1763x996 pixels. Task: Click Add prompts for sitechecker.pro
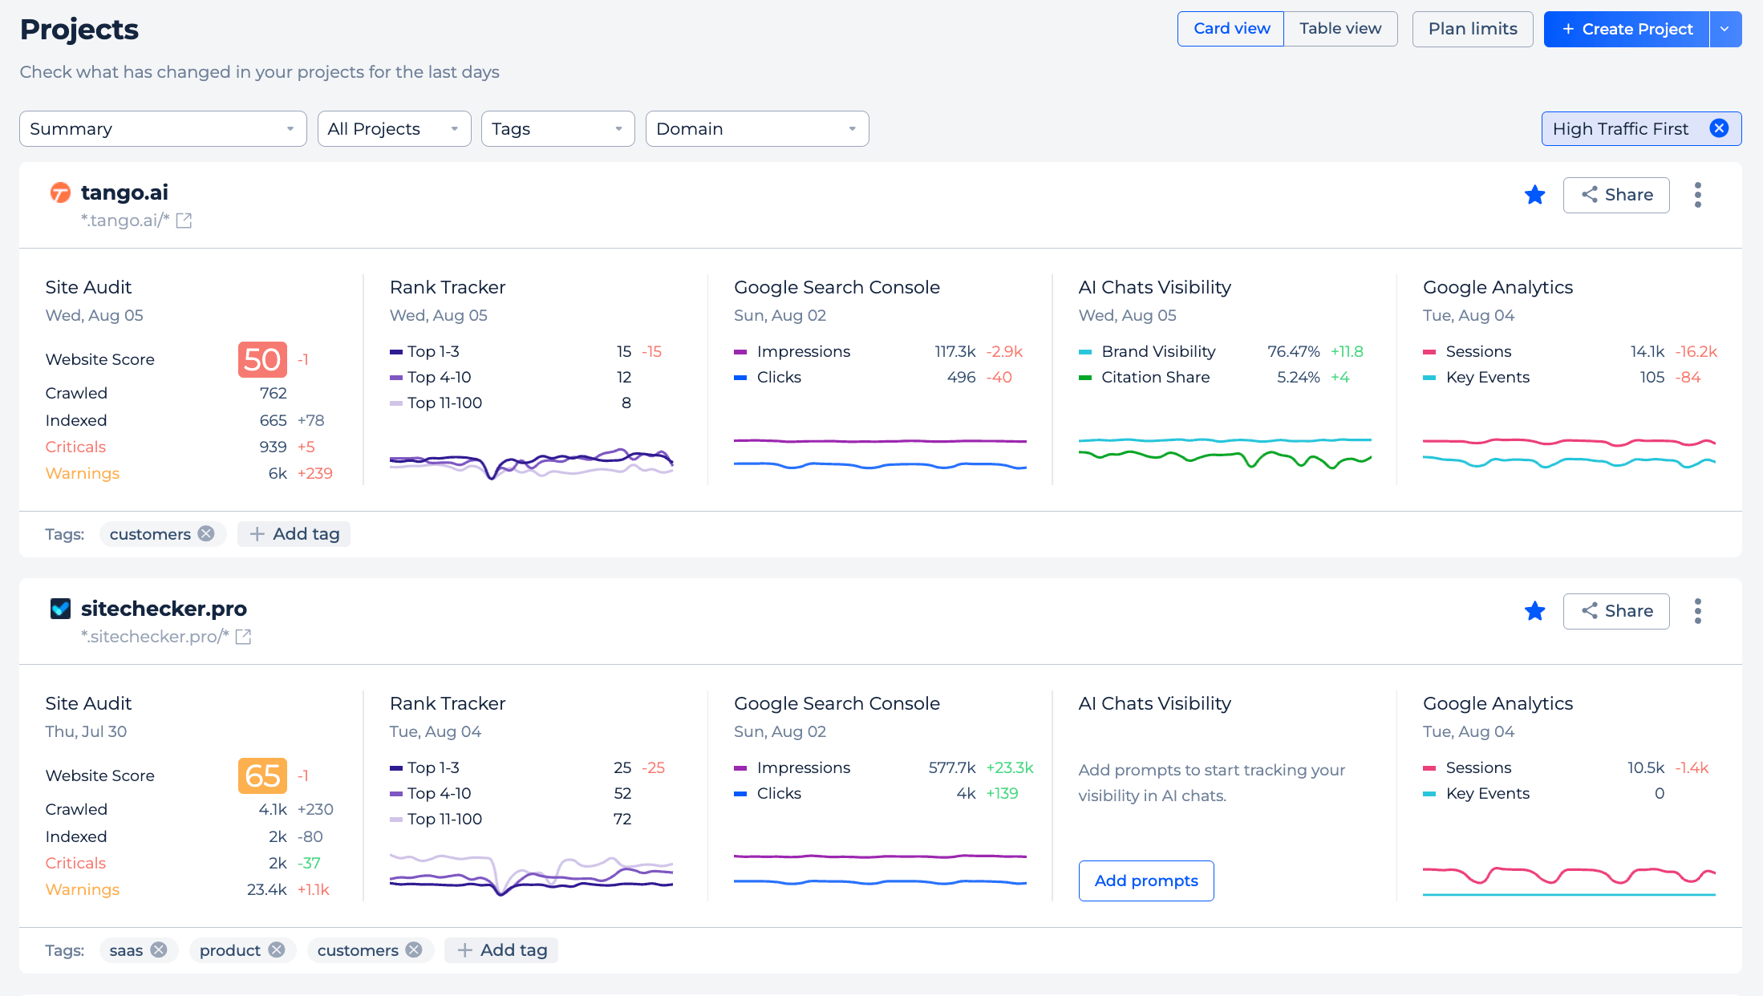(1146, 881)
